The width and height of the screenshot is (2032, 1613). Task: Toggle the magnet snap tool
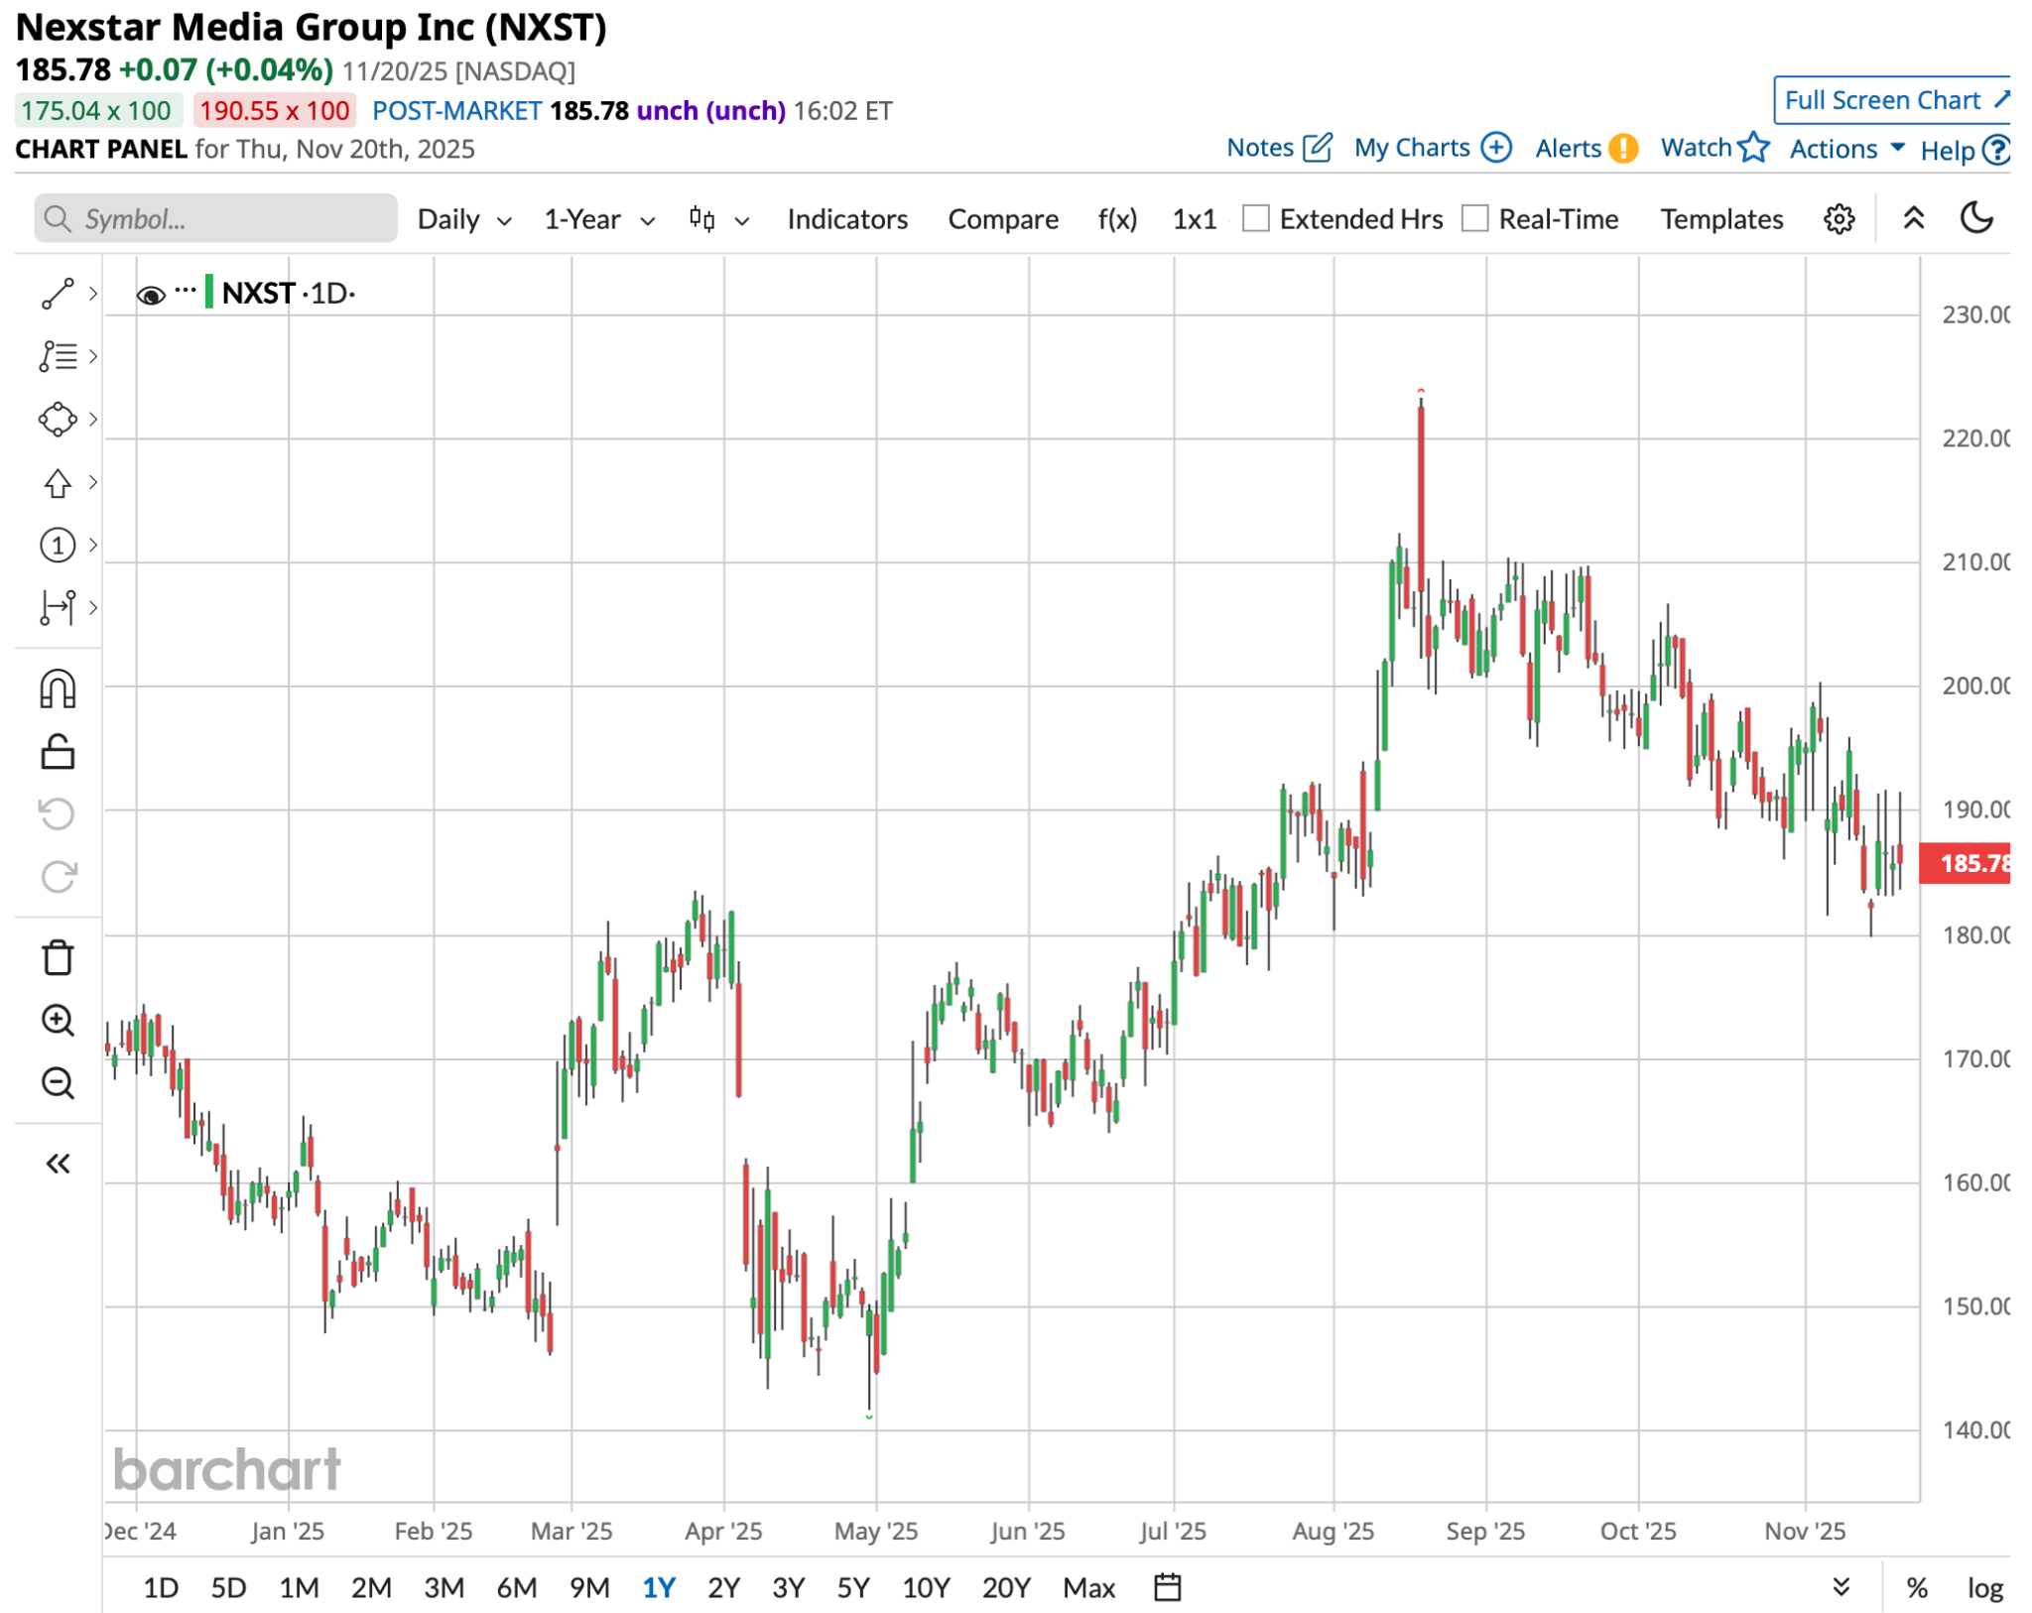58,689
